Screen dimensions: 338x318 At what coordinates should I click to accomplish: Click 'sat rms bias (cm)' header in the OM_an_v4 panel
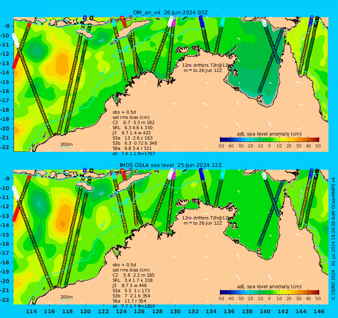pos(131,117)
